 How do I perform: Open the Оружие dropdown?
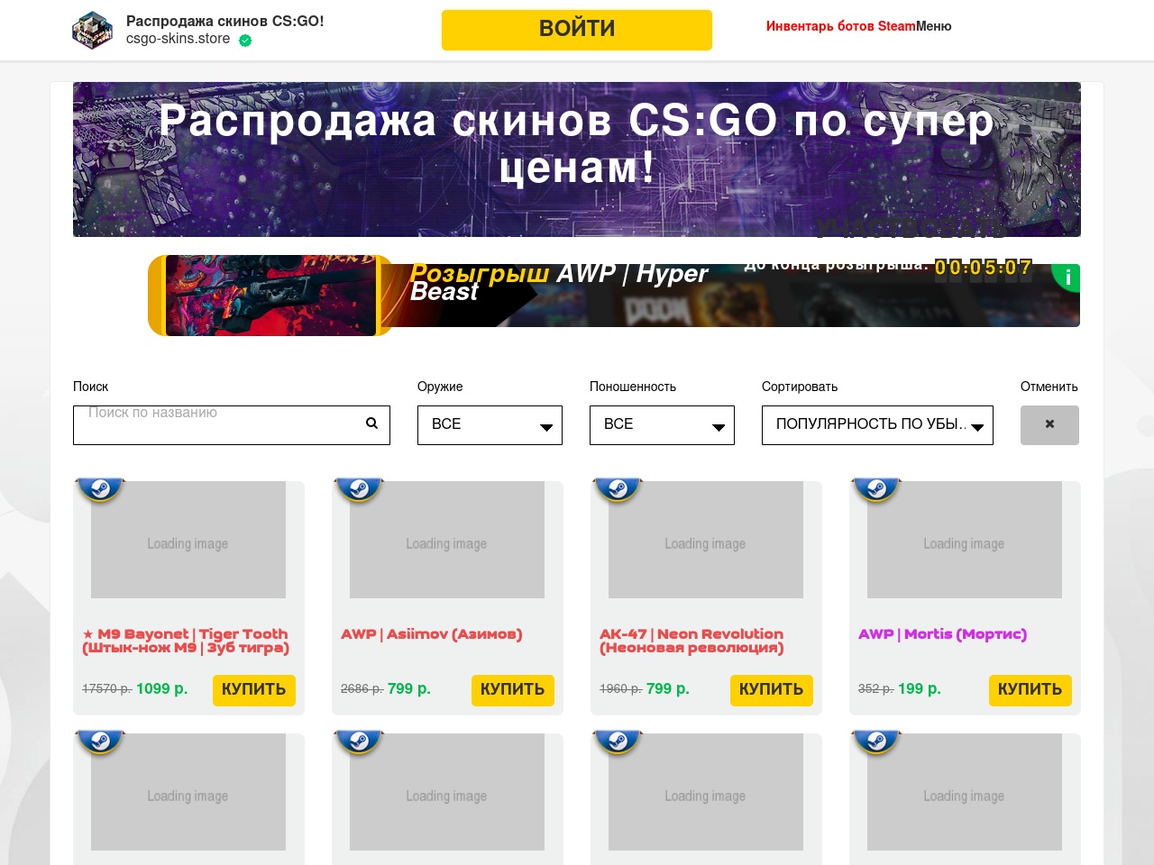490,425
